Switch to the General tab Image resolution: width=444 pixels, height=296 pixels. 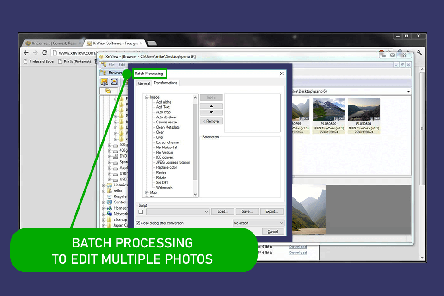pyautogui.click(x=144, y=84)
